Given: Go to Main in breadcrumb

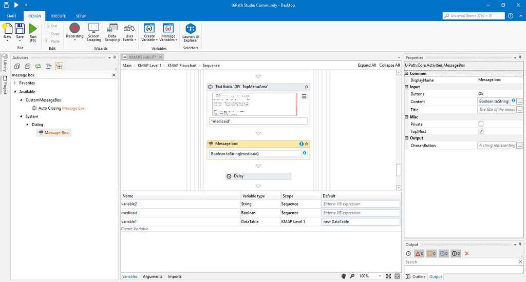Looking at the screenshot, I should pyautogui.click(x=127, y=65).
